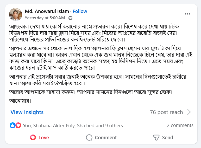Open the three-dots post options menu
The image size is (201, 148).
[x=188, y=14]
